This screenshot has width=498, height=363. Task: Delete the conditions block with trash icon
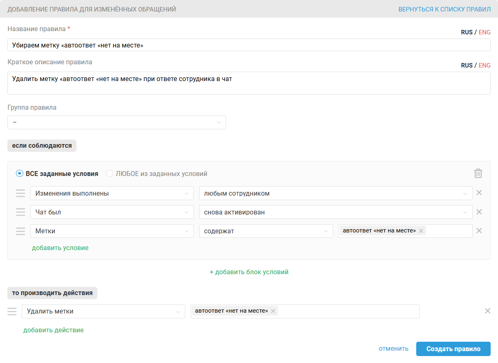coord(478,174)
